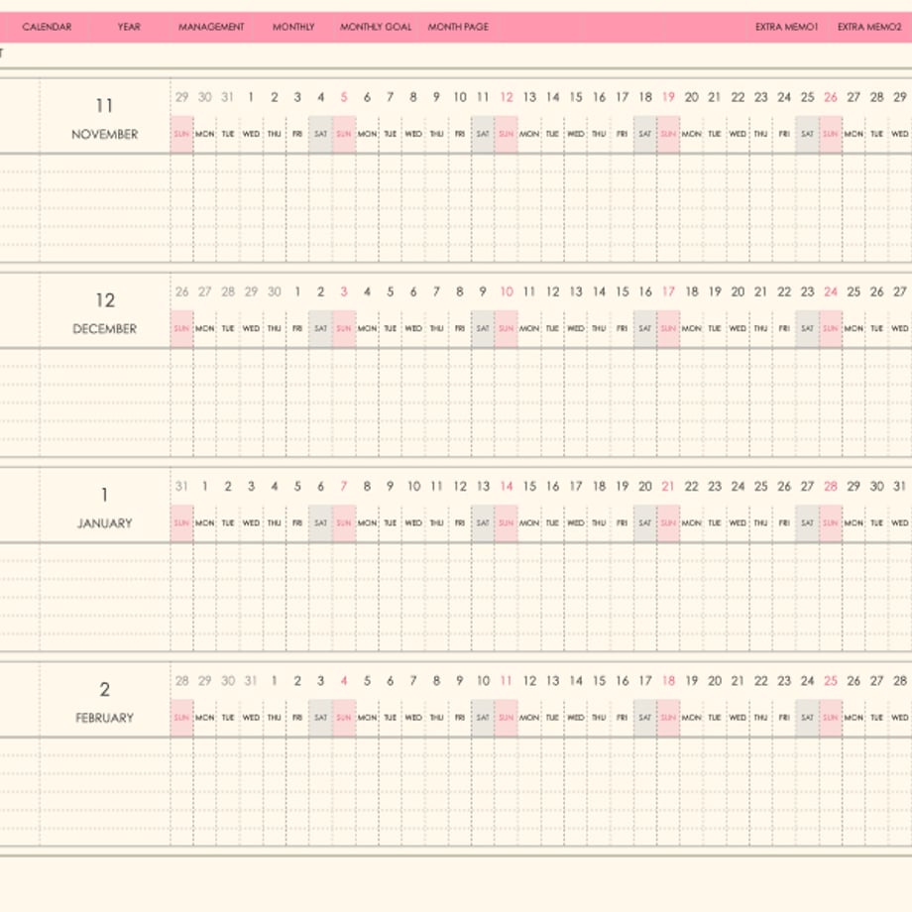Screen dimensions: 912x912
Task: Select November 5 Sunday date
Action: [344, 97]
